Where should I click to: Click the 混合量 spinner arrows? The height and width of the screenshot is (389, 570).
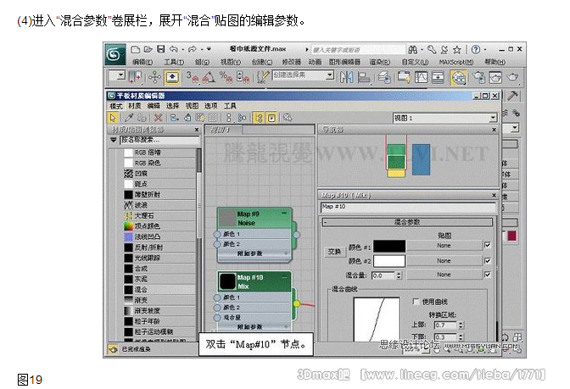[399, 275]
